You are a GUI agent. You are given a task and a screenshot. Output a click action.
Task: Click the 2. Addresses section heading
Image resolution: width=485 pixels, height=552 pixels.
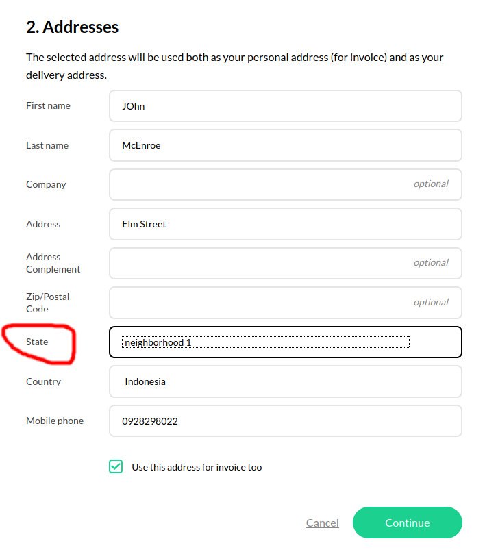tap(72, 27)
